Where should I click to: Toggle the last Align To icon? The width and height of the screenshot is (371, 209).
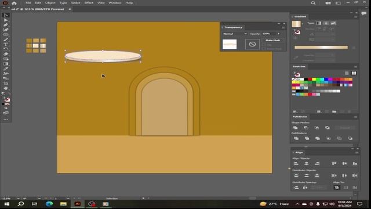355,188
